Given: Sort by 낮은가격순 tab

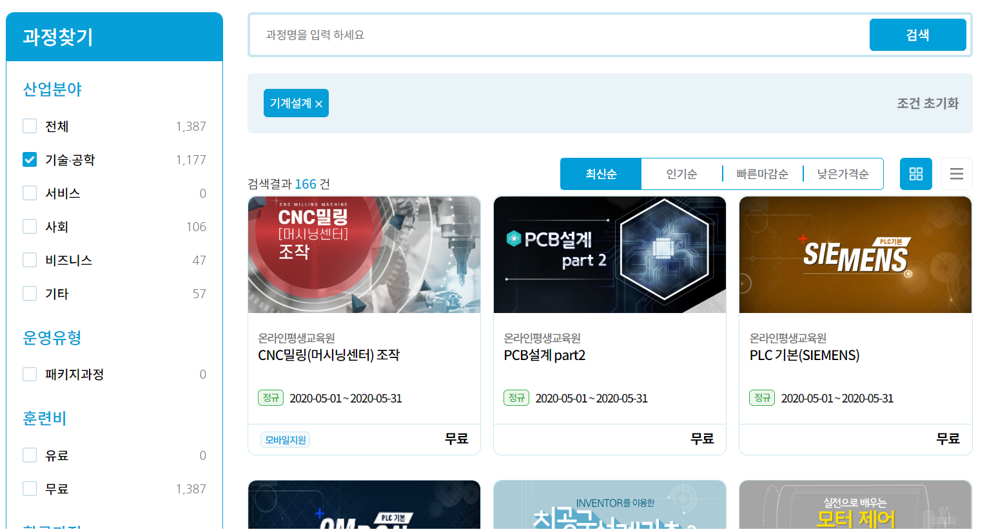Looking at the screenshot, I should (843, 174).
